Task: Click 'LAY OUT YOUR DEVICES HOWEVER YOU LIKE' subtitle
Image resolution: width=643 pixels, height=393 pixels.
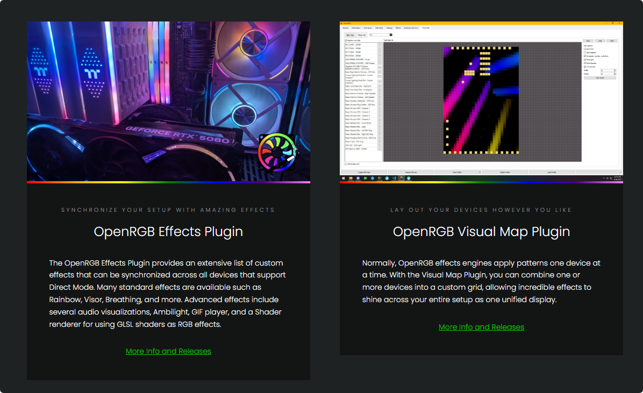Action: pos(481,210)
